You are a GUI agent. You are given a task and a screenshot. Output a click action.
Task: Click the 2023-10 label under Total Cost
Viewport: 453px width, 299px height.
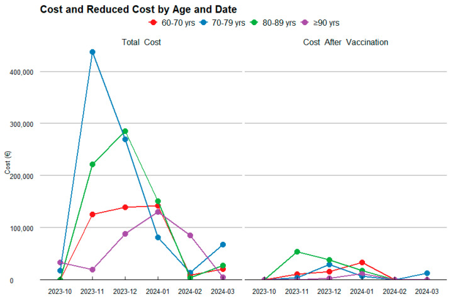(x=60, y=291)
